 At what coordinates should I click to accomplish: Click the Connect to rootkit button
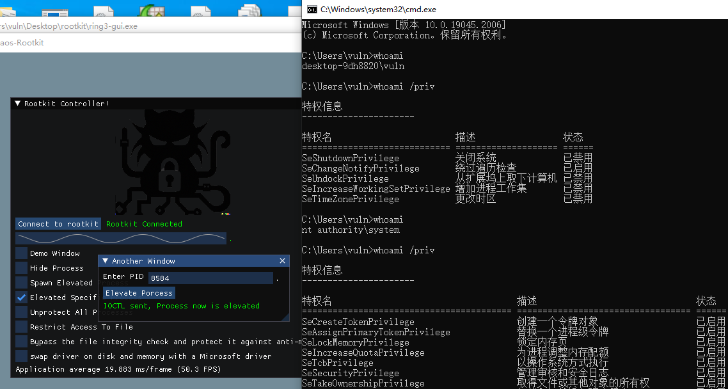click(x=58, y=224)
